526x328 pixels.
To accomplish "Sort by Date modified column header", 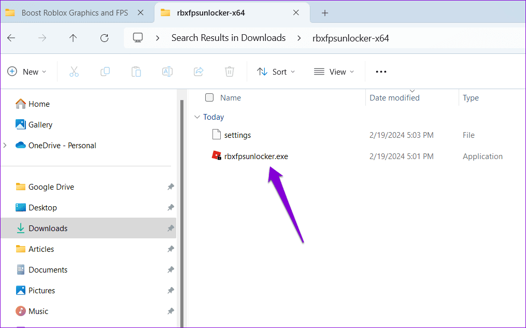I will click(394, 98).
